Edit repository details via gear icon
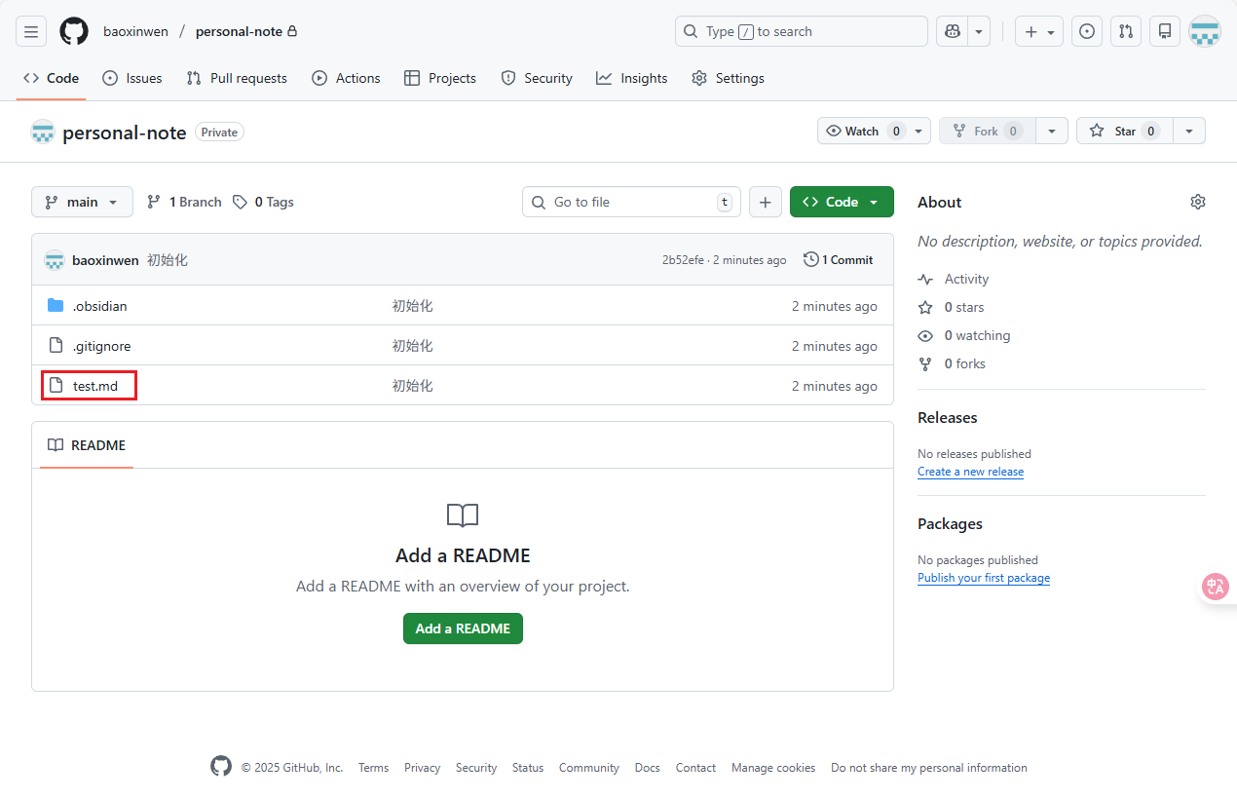 coord(1197,202)
